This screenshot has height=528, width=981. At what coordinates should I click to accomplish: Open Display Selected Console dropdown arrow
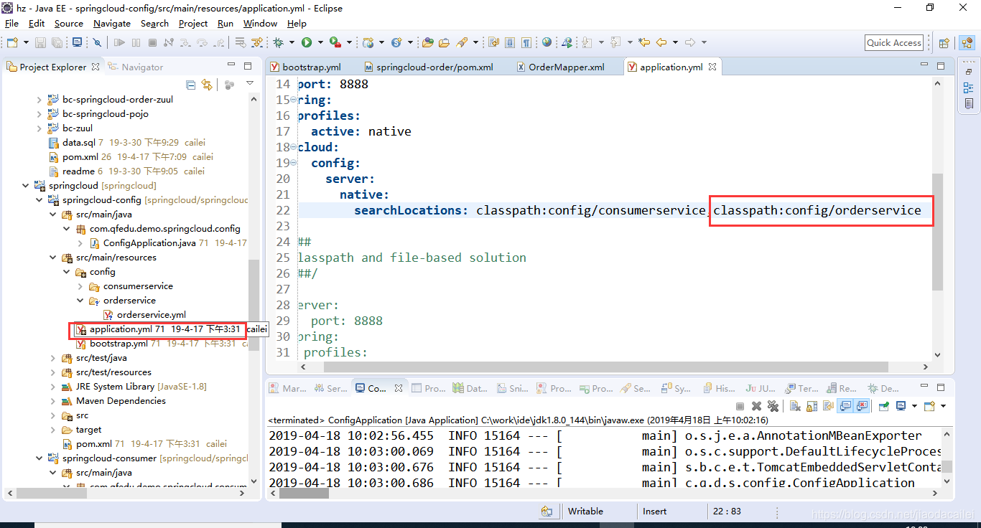tap(914, 406)
